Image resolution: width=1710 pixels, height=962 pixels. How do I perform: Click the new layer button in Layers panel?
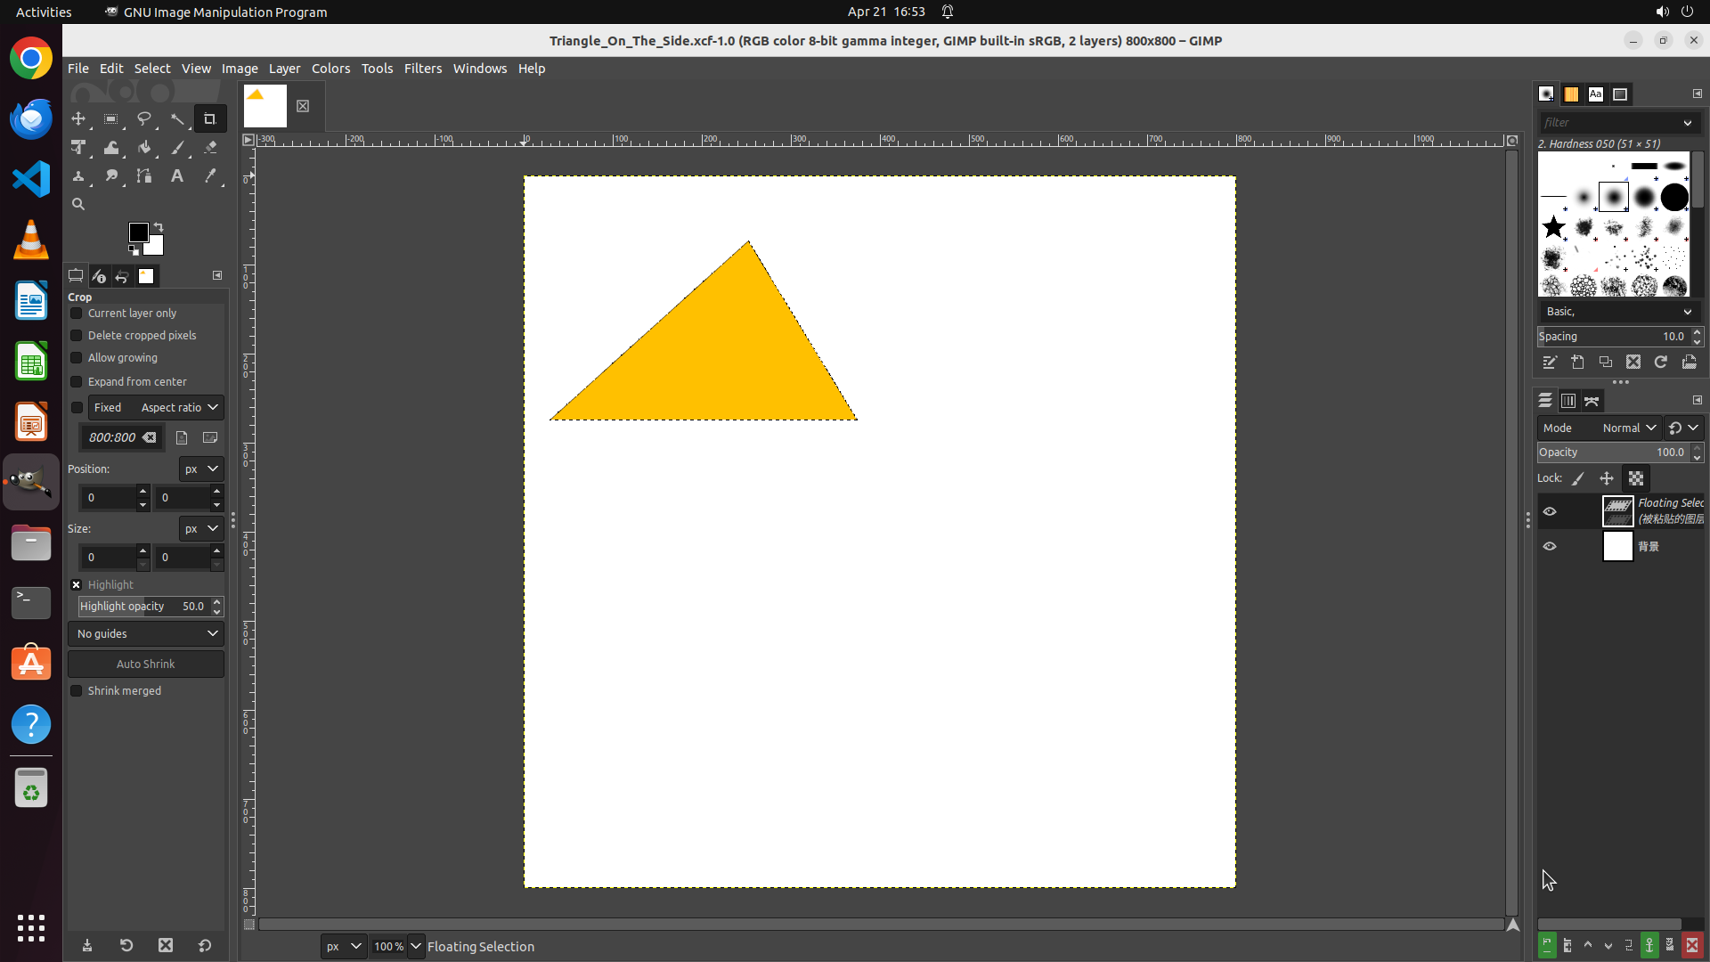(x=1547, y=945)
